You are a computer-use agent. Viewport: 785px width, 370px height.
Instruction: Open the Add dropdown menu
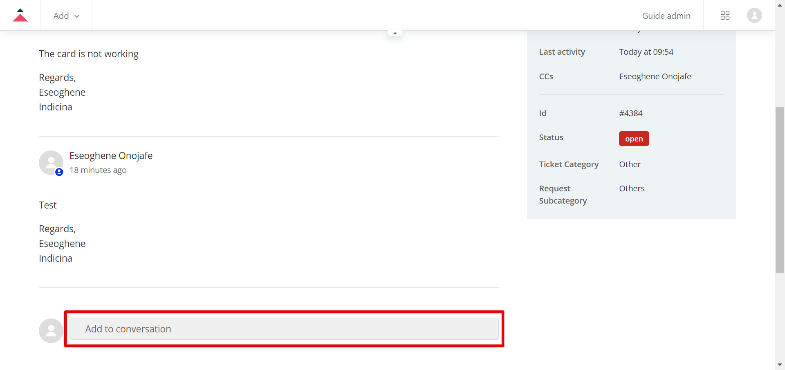click(66, 16)
